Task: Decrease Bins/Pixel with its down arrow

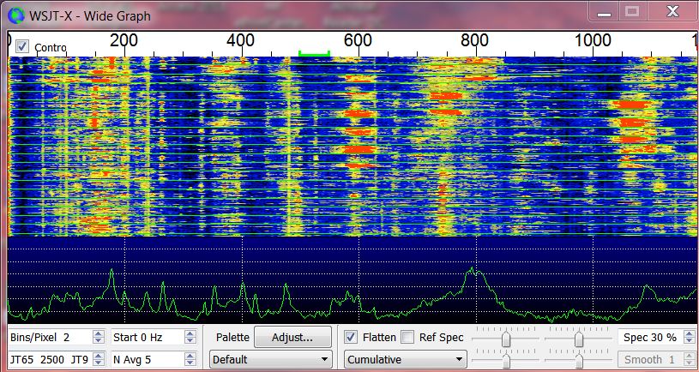Action: coord(98,341)
